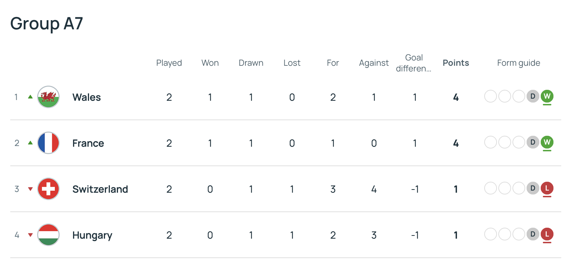Click the Group A7 heading
The width and height of the screenshot is (575, 268).
click(47, 24)
